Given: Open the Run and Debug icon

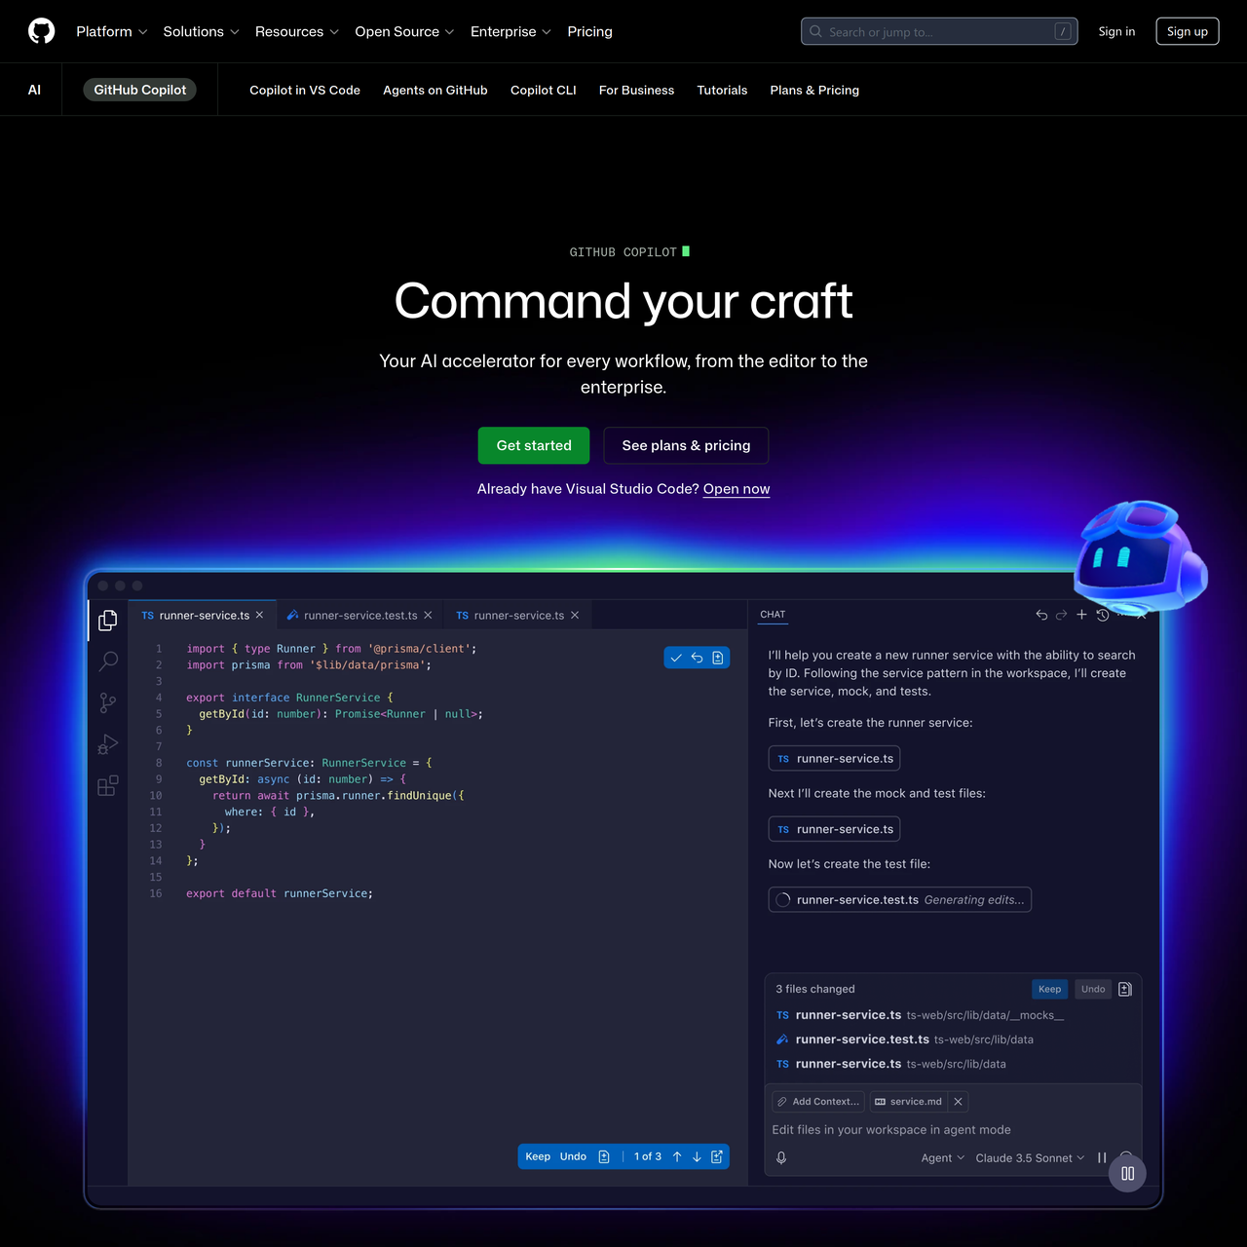Looking at the screenshot, I should pos(108,744).
